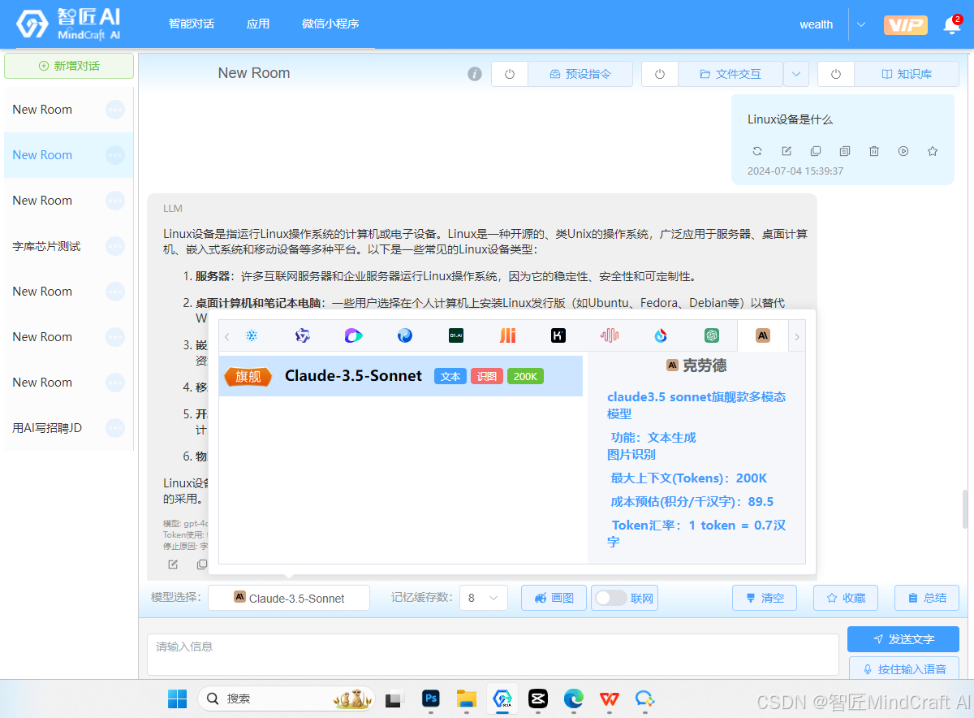The width and height of the screenshot is (974, 718).
Task: Click 按住输入语音 voice input button
Action: coord(903,668)
